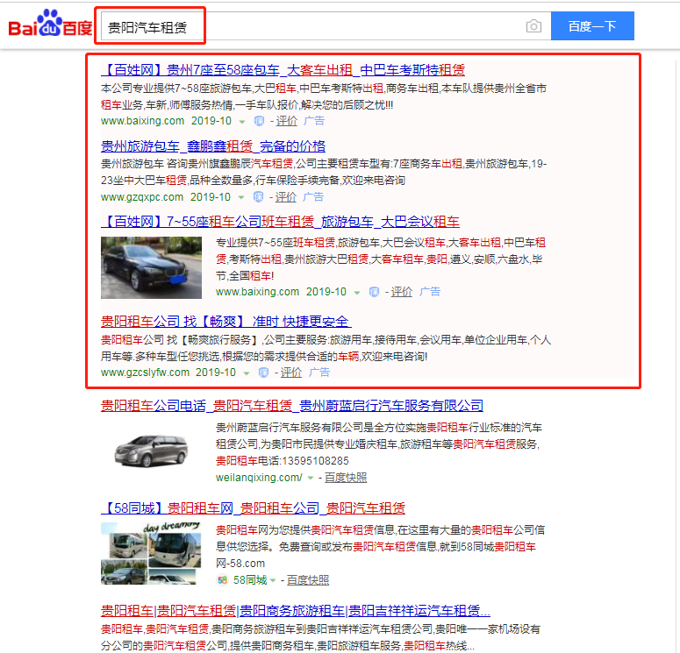680x653 pixels.
Task: Click 百度快照 link beside weilanqixing.com
Action: click(346, 478)
